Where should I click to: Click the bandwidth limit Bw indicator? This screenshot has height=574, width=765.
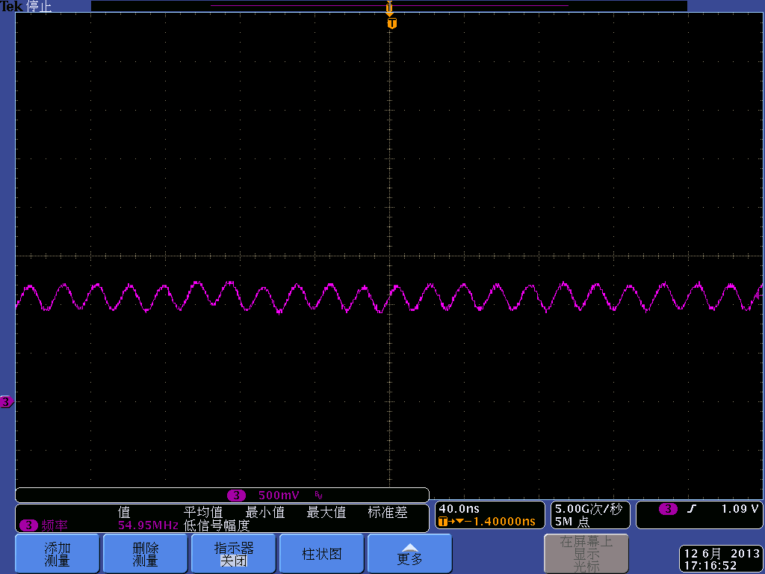pos(318,496)
